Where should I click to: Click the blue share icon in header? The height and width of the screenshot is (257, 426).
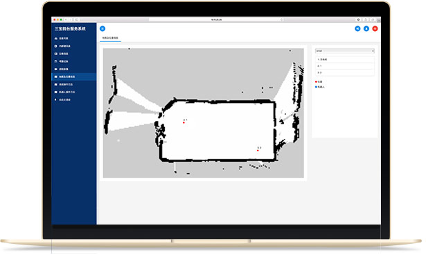(358, 29)
